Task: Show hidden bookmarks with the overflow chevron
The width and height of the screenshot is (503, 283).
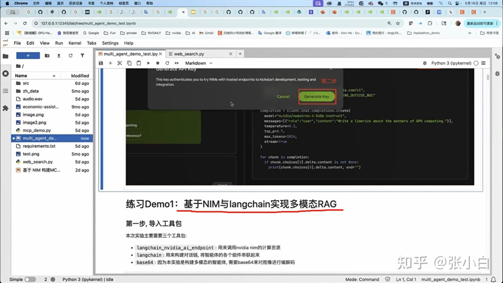Action: coord(470,33)
